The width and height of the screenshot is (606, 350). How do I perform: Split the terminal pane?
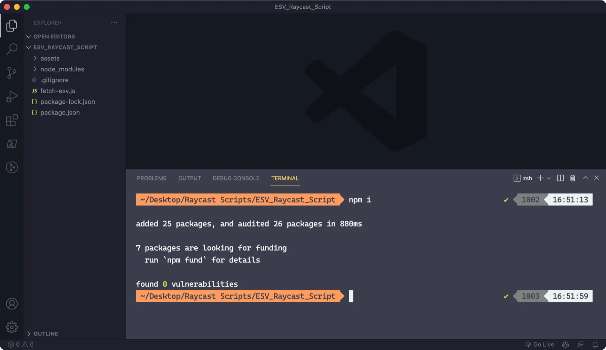coord(560,178)
